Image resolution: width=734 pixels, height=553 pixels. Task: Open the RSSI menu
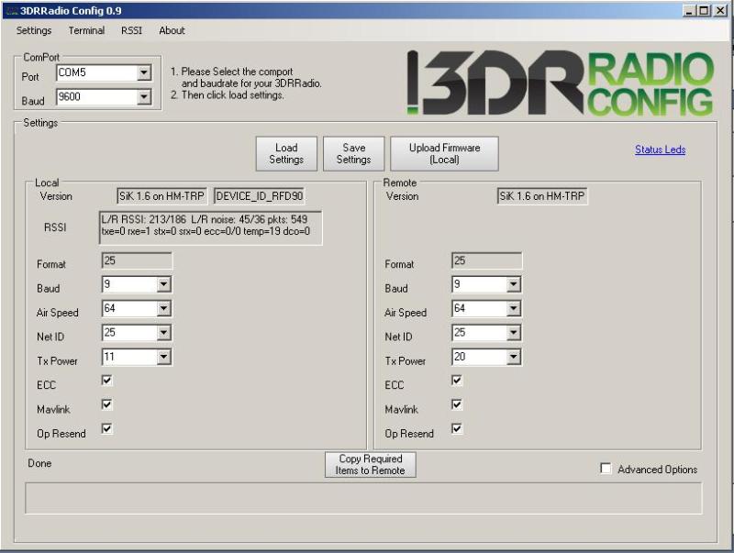pos(131,30)
